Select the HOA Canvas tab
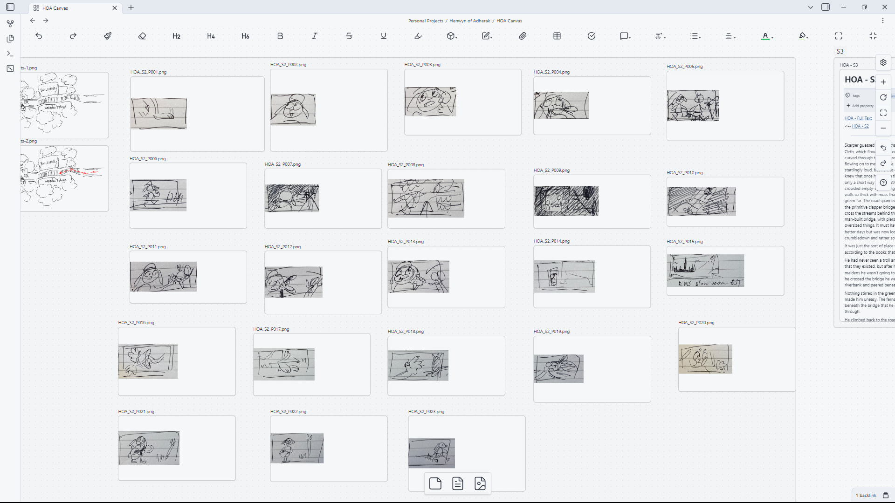Viewport: 895px width, 503px height. (x=55, y=8)
